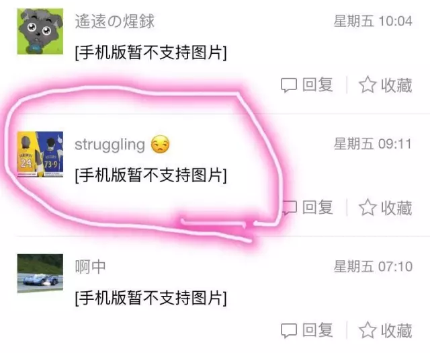Click struggling's unsupported image message text
This screenshot has width=430, height=353.
150,175
